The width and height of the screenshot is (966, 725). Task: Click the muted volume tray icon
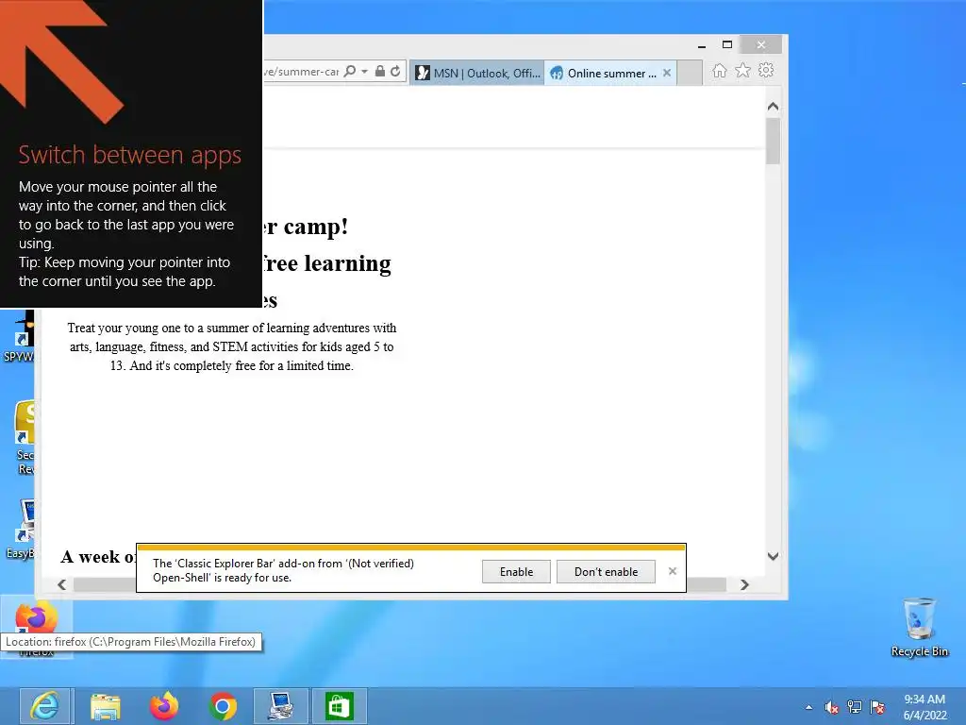pos(831,707)
